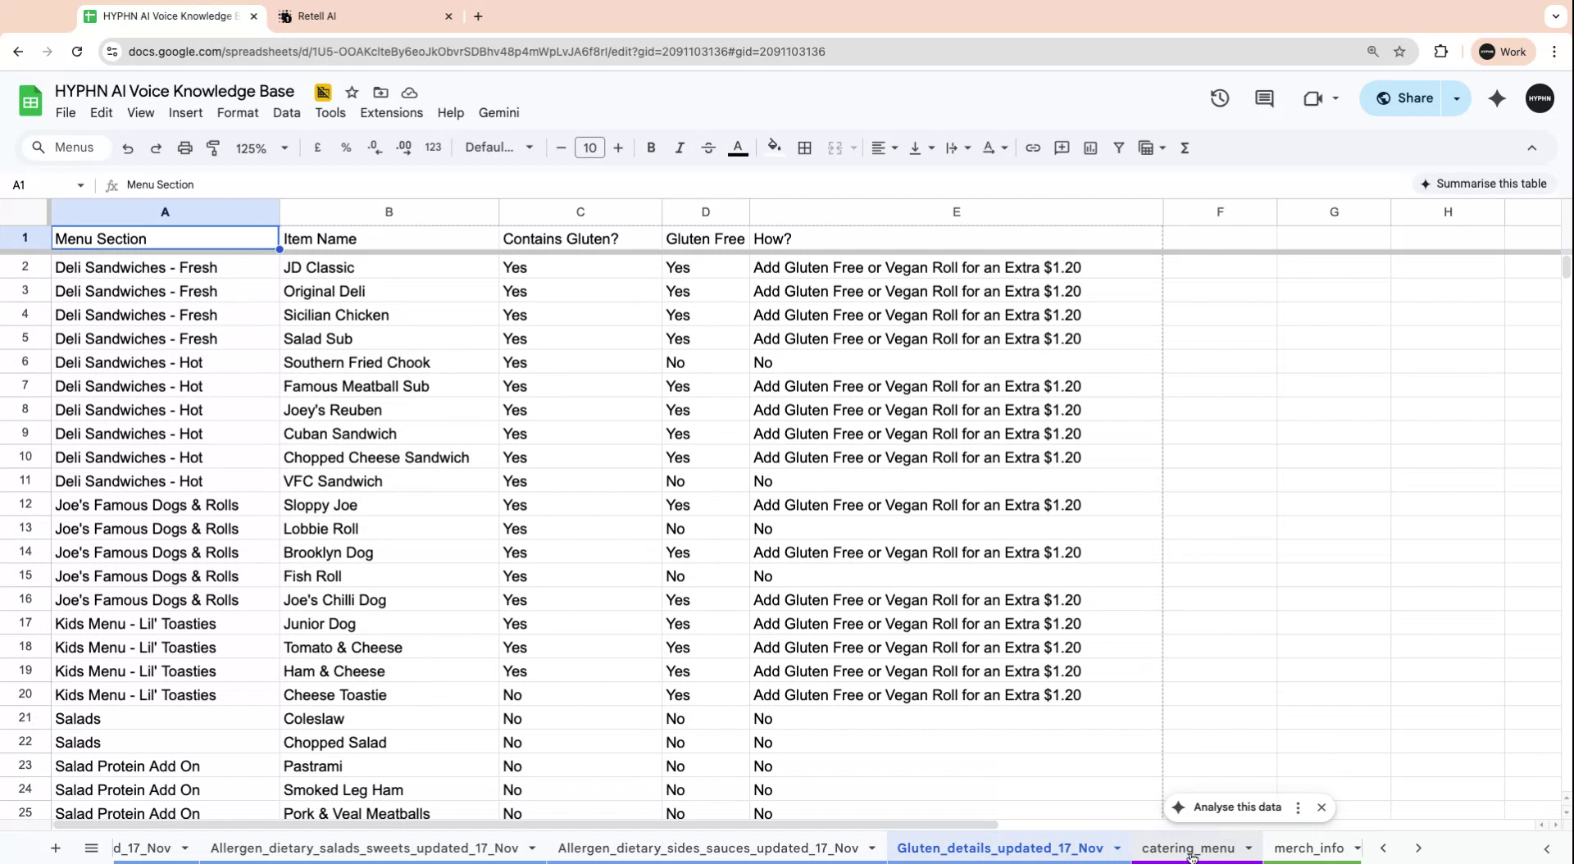Open the zoom level dropdown
The height and width of the screenshot is (864, 1574).
(261, 148)
